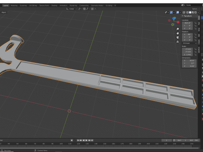Toggle the camera view icon
Screen dimensions: 203x152
tap(178, 38)
